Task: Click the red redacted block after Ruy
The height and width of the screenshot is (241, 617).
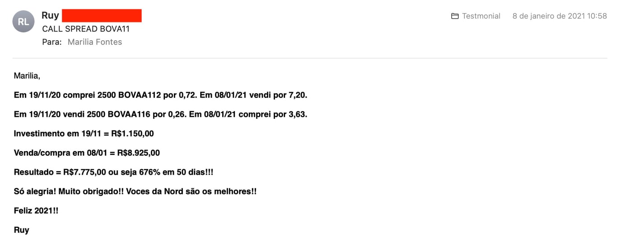Action: point(102,15)
